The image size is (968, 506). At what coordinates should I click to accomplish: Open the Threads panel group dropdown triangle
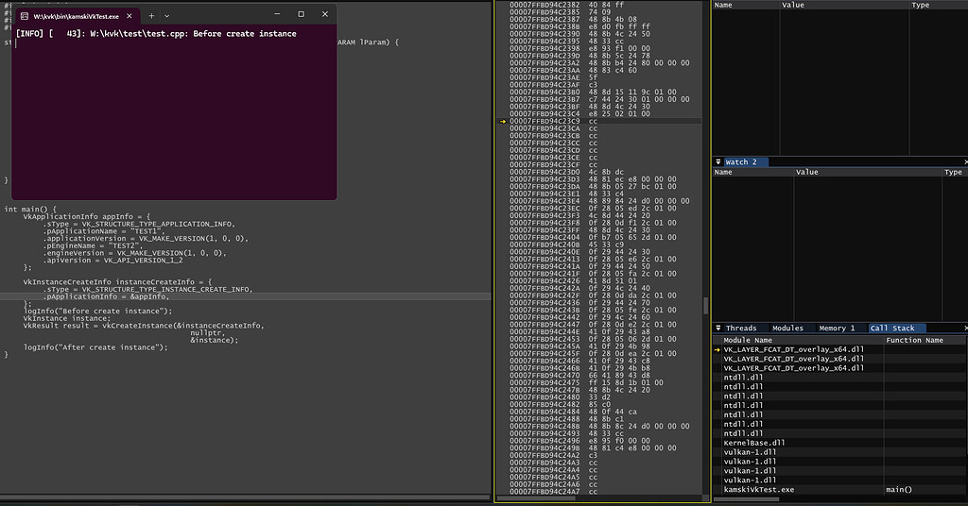coord(718,328)
